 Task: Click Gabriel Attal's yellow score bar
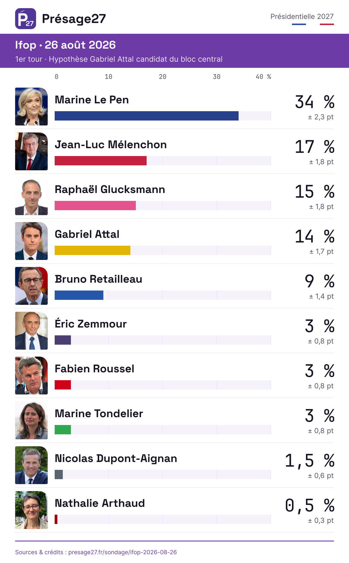(92, 250)
